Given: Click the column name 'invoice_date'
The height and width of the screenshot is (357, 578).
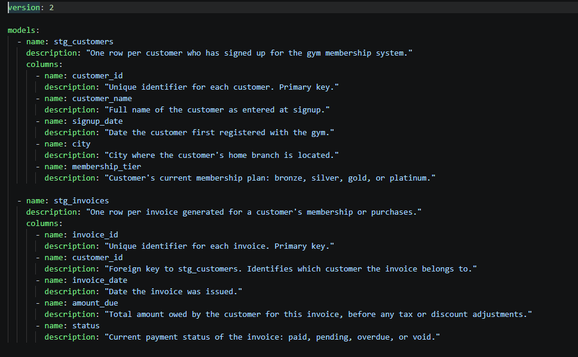Looking at the screenshot, I should click(x=100, y=280).
